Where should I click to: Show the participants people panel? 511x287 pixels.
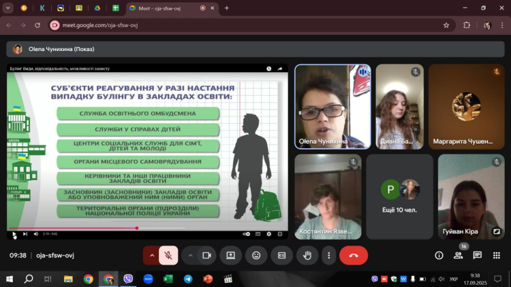458,255
